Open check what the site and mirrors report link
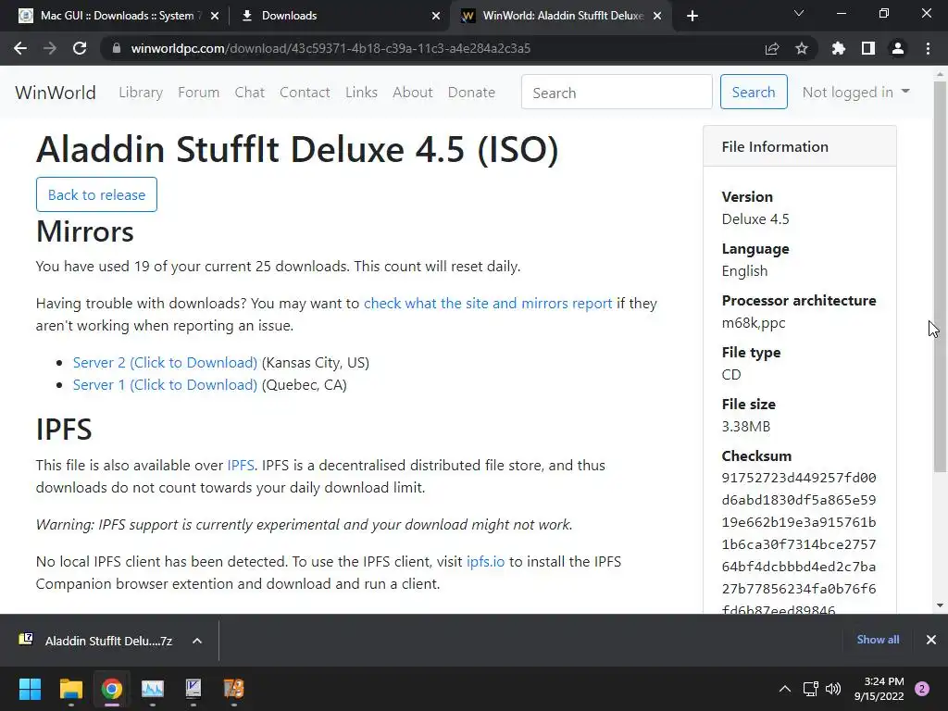Viewport: 948px width, 711px height. click(x=488, y=304)
